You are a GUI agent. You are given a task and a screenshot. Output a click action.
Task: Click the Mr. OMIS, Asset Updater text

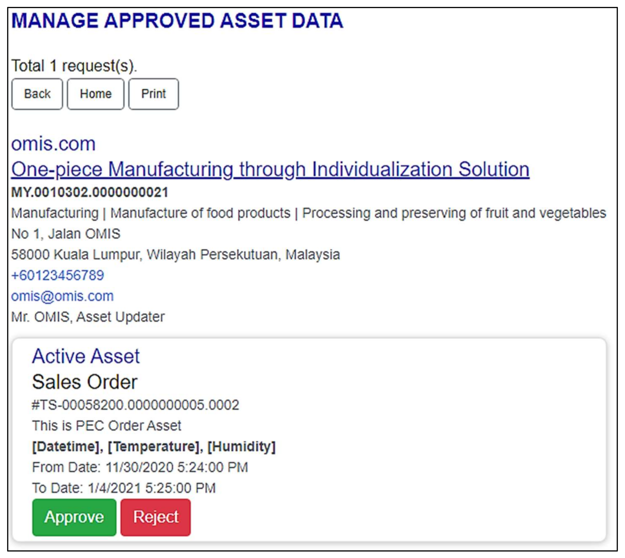88,317
